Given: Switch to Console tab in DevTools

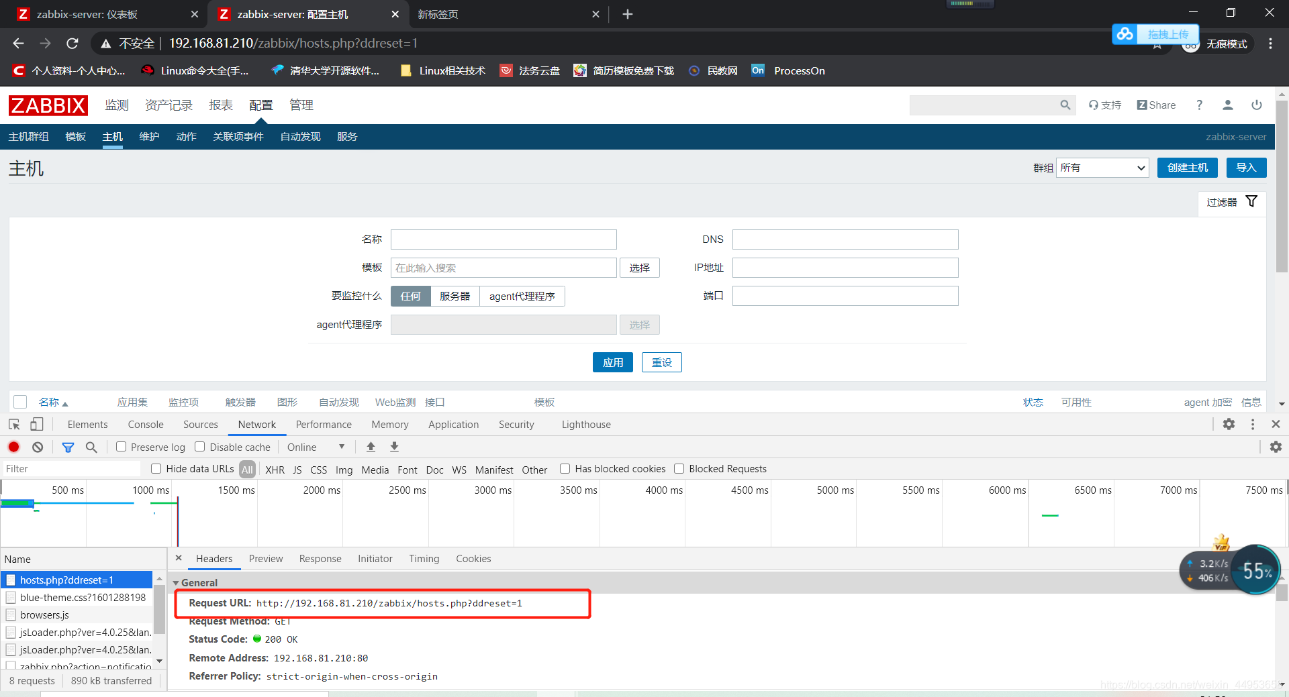Looking at the screenshot, I should [x=146, y=425].
